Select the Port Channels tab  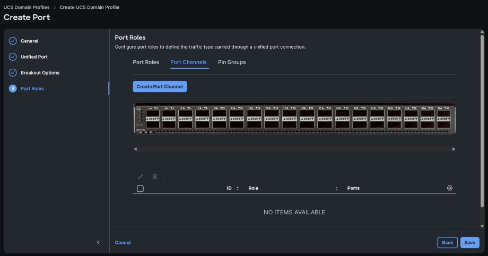tap(188, 62)
